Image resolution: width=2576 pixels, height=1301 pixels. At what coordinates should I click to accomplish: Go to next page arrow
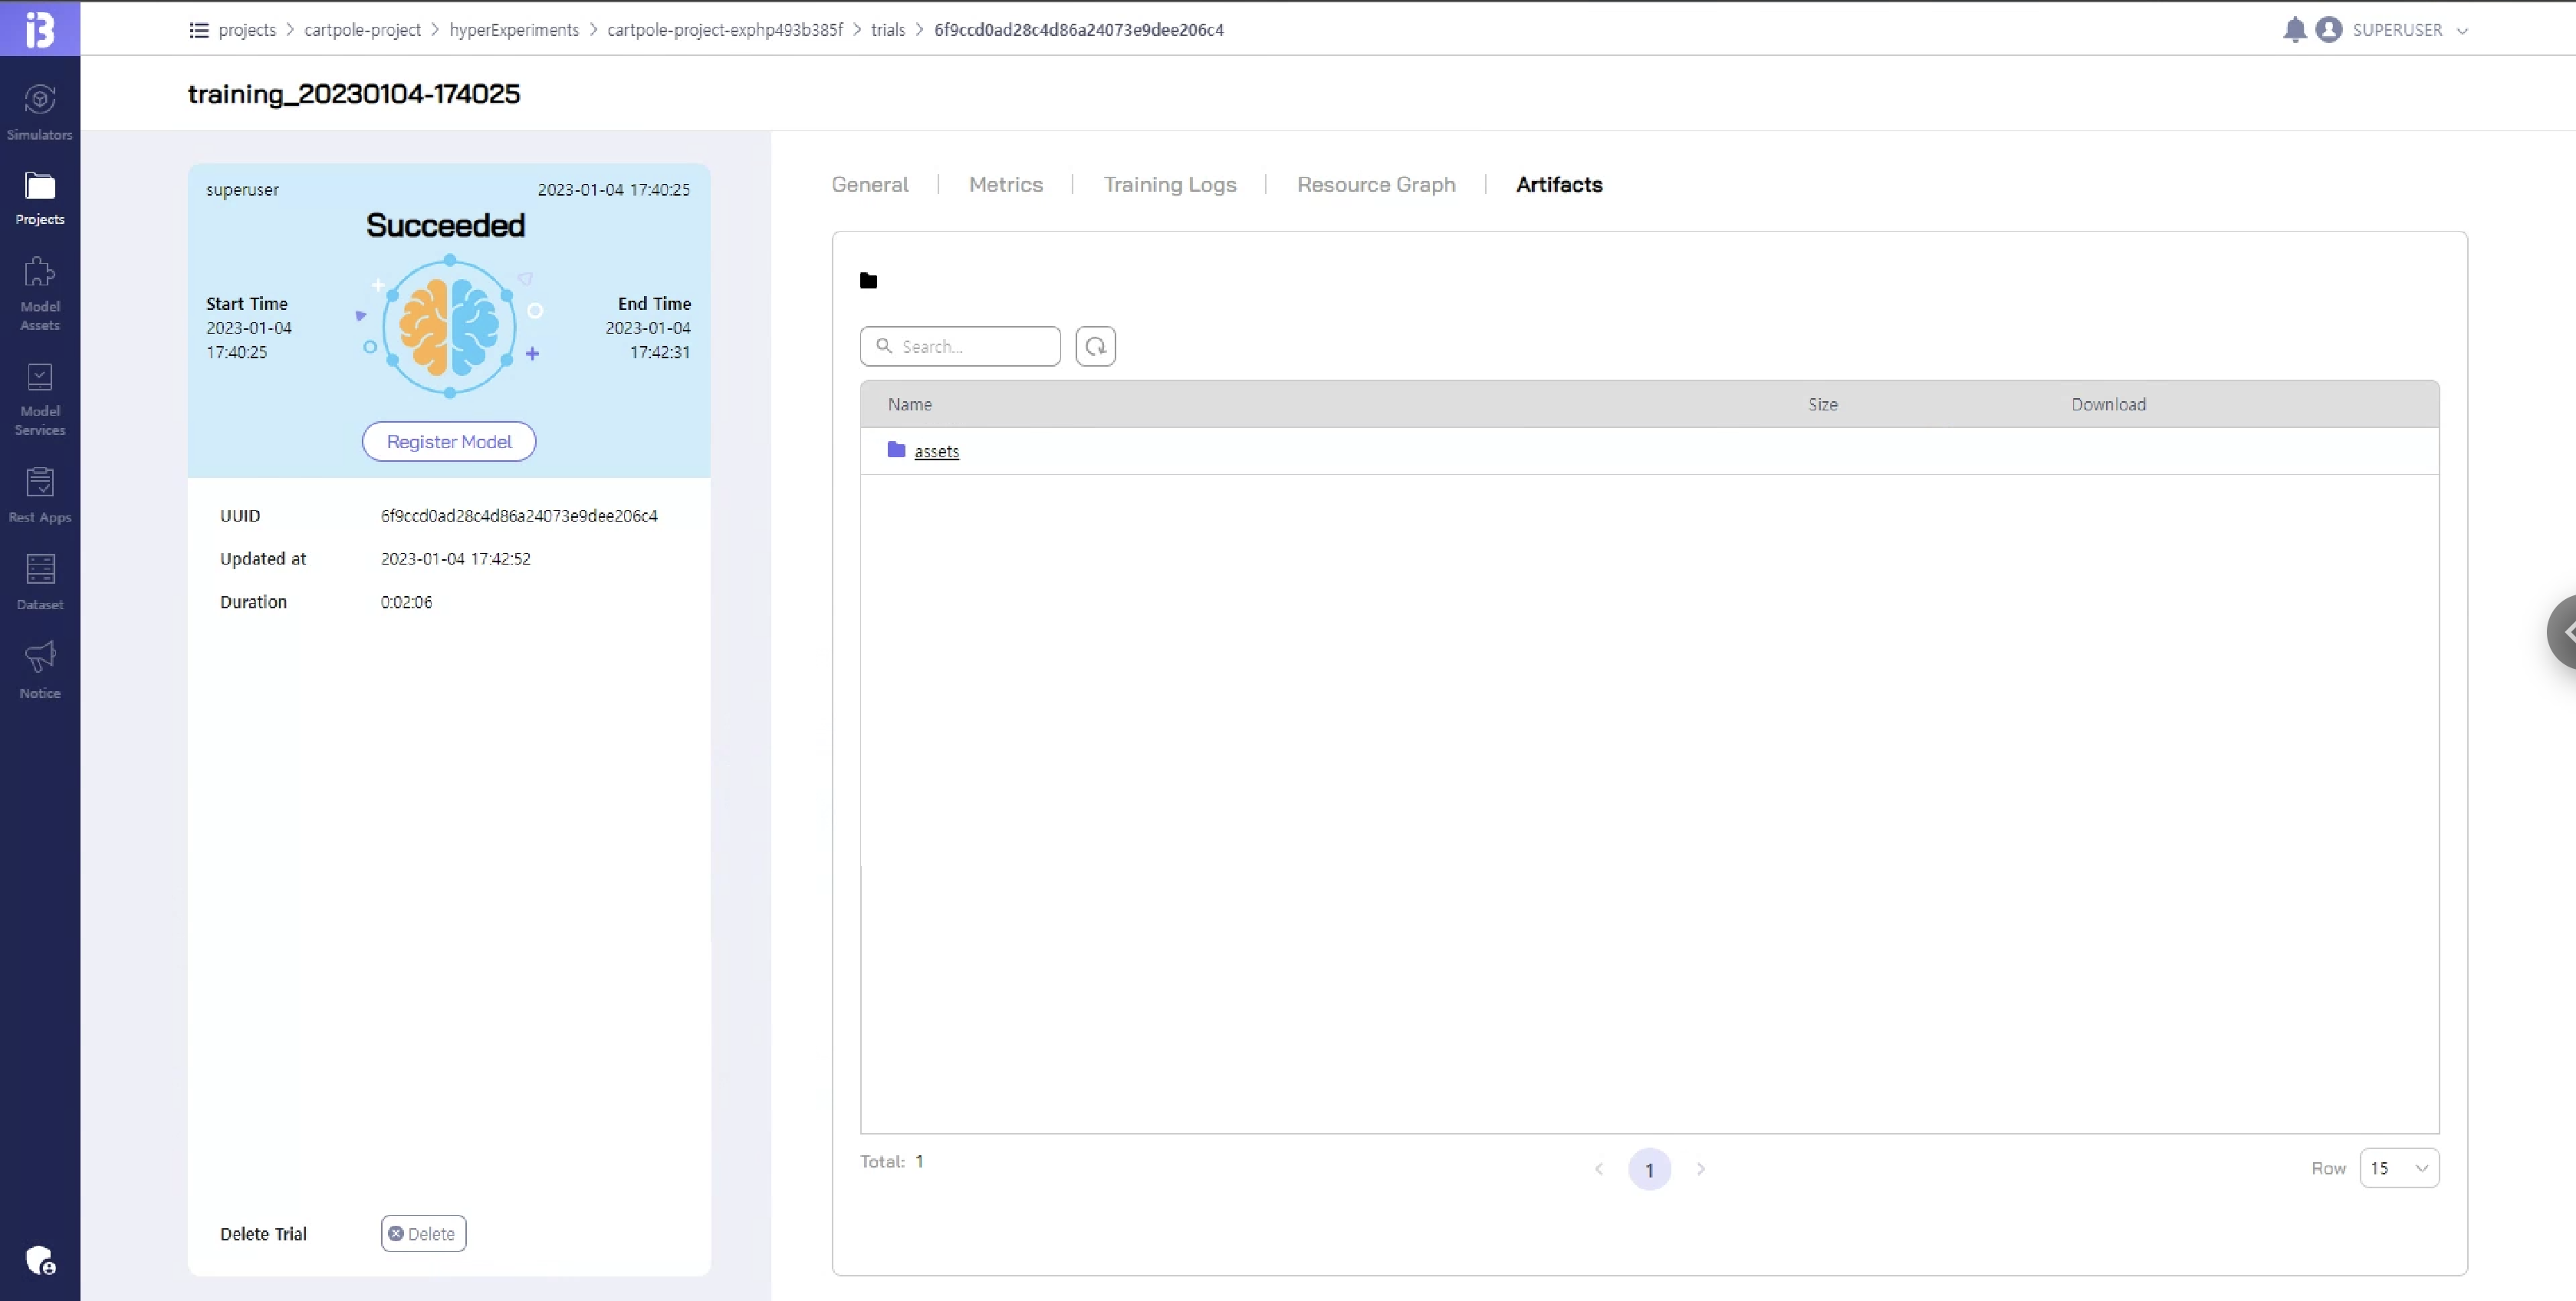[x=1700, y=1169]
